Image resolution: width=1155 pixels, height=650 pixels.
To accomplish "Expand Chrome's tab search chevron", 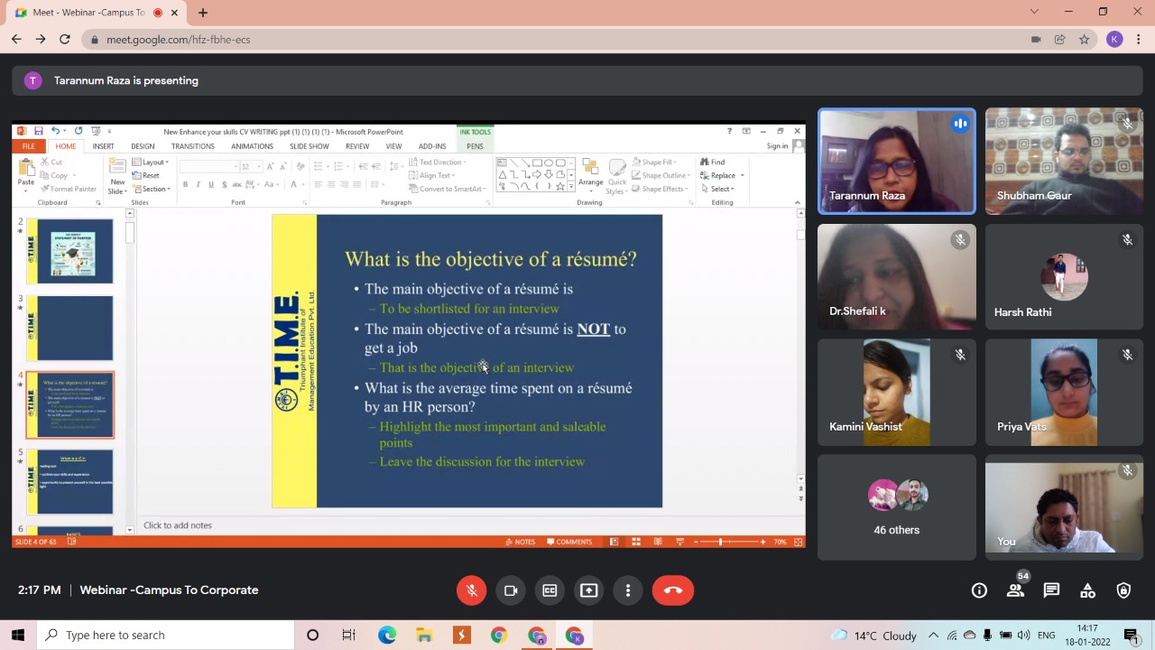I will pos(1034,12).
